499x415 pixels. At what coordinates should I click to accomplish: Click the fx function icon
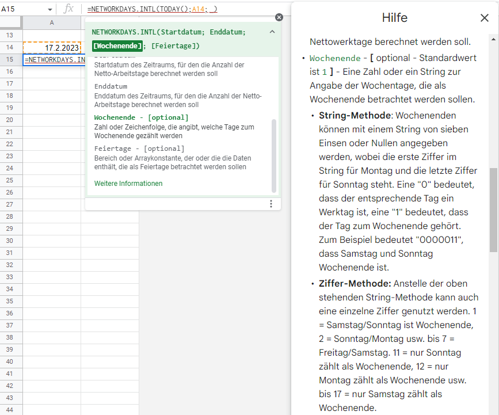click(x=68, y=9)
